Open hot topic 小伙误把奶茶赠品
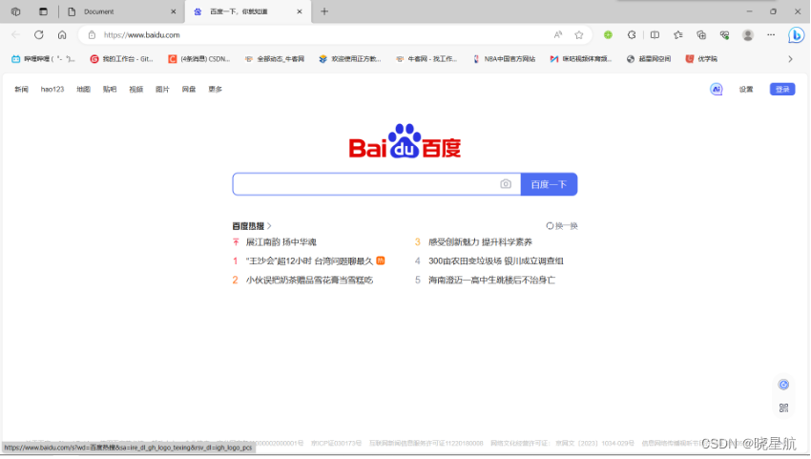Image resolution: width=811 pixels, height=459 pixels. [309, 280]
